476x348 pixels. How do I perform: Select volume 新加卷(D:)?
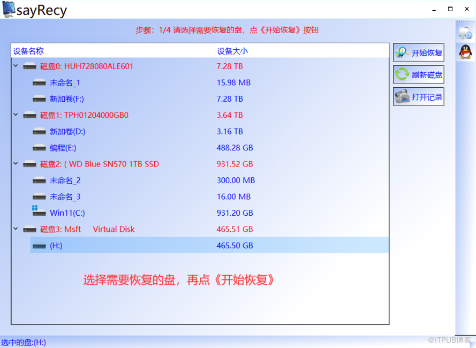click(67, 132)
